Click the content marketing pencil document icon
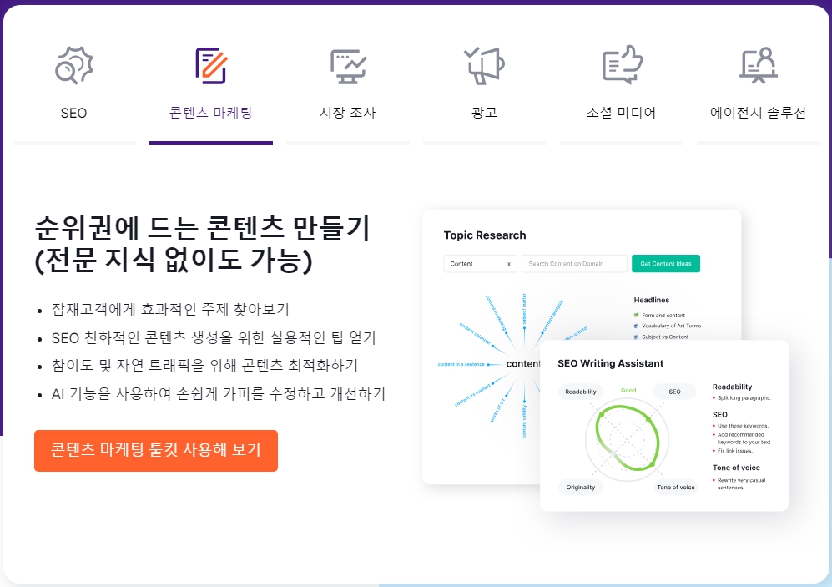The width and height of the screenshot is (832, 587). (x=211, y=66)
